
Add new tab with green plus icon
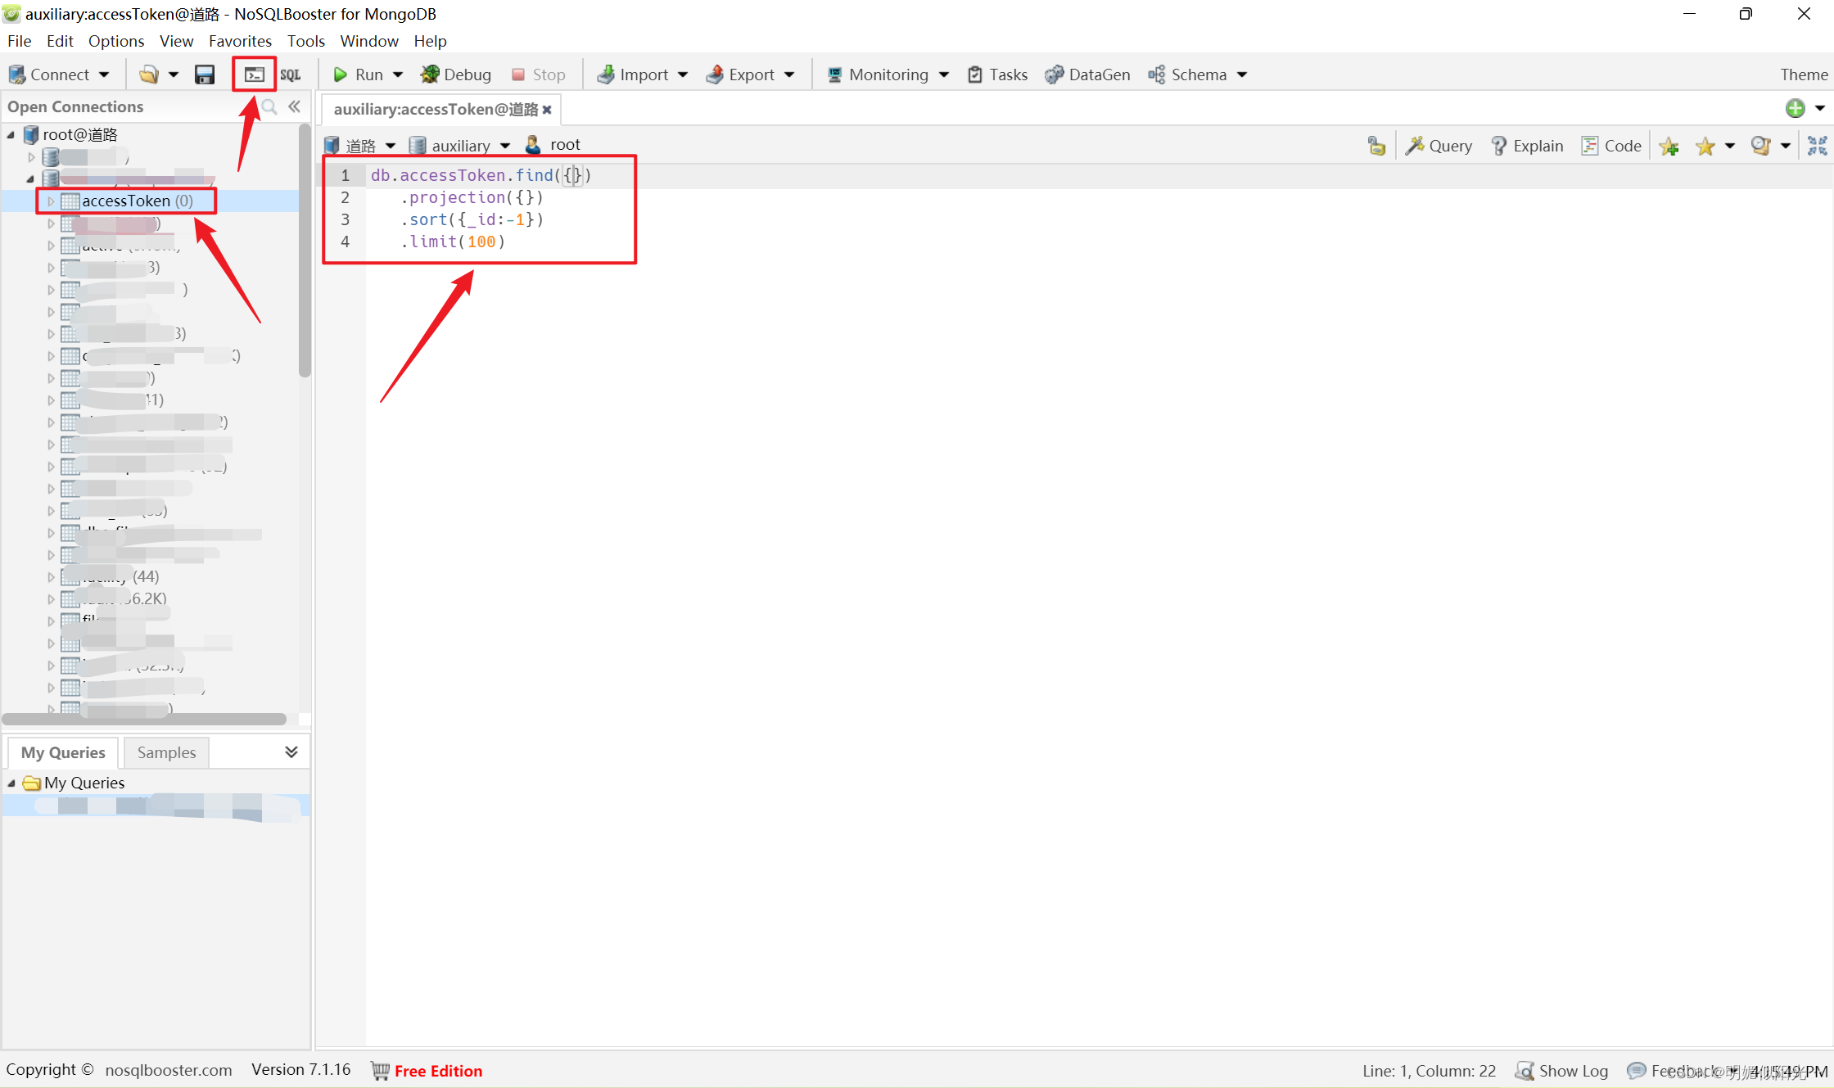point(1795,108)
